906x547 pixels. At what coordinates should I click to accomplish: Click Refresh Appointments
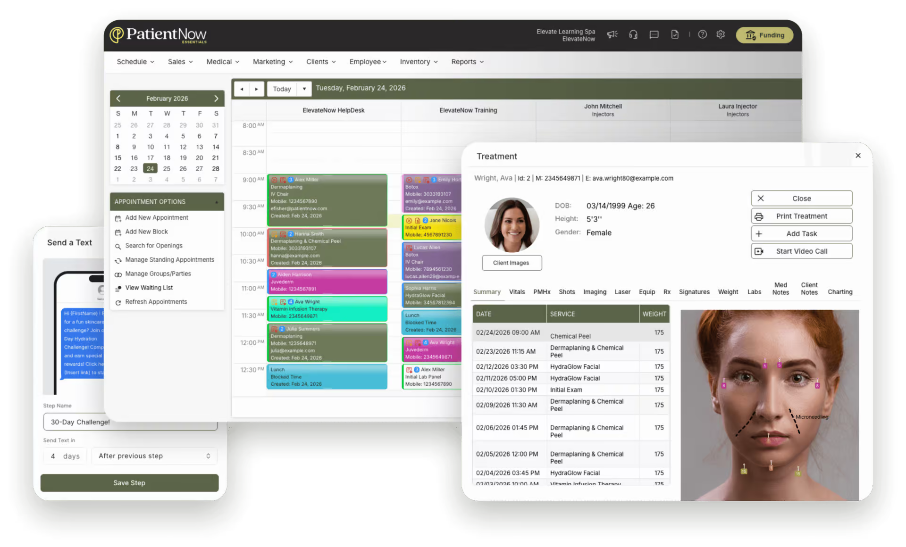156,302
